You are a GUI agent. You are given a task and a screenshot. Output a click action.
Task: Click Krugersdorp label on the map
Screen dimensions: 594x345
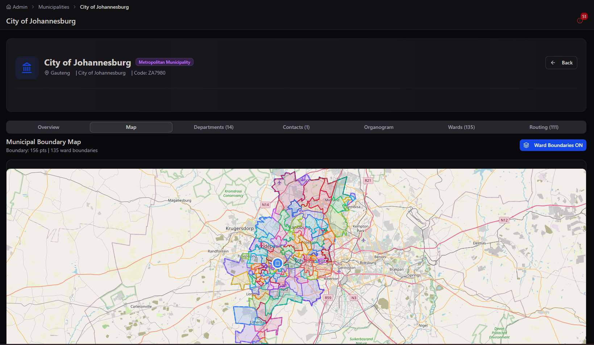[x=240, y=228]
